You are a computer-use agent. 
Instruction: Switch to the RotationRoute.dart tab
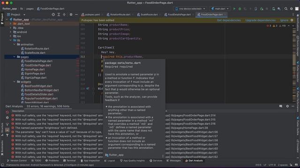[120, 14]
